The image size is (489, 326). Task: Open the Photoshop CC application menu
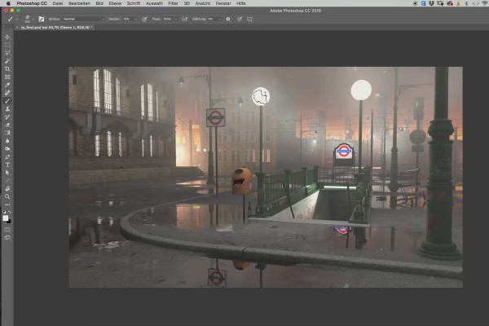coord(32,3)
